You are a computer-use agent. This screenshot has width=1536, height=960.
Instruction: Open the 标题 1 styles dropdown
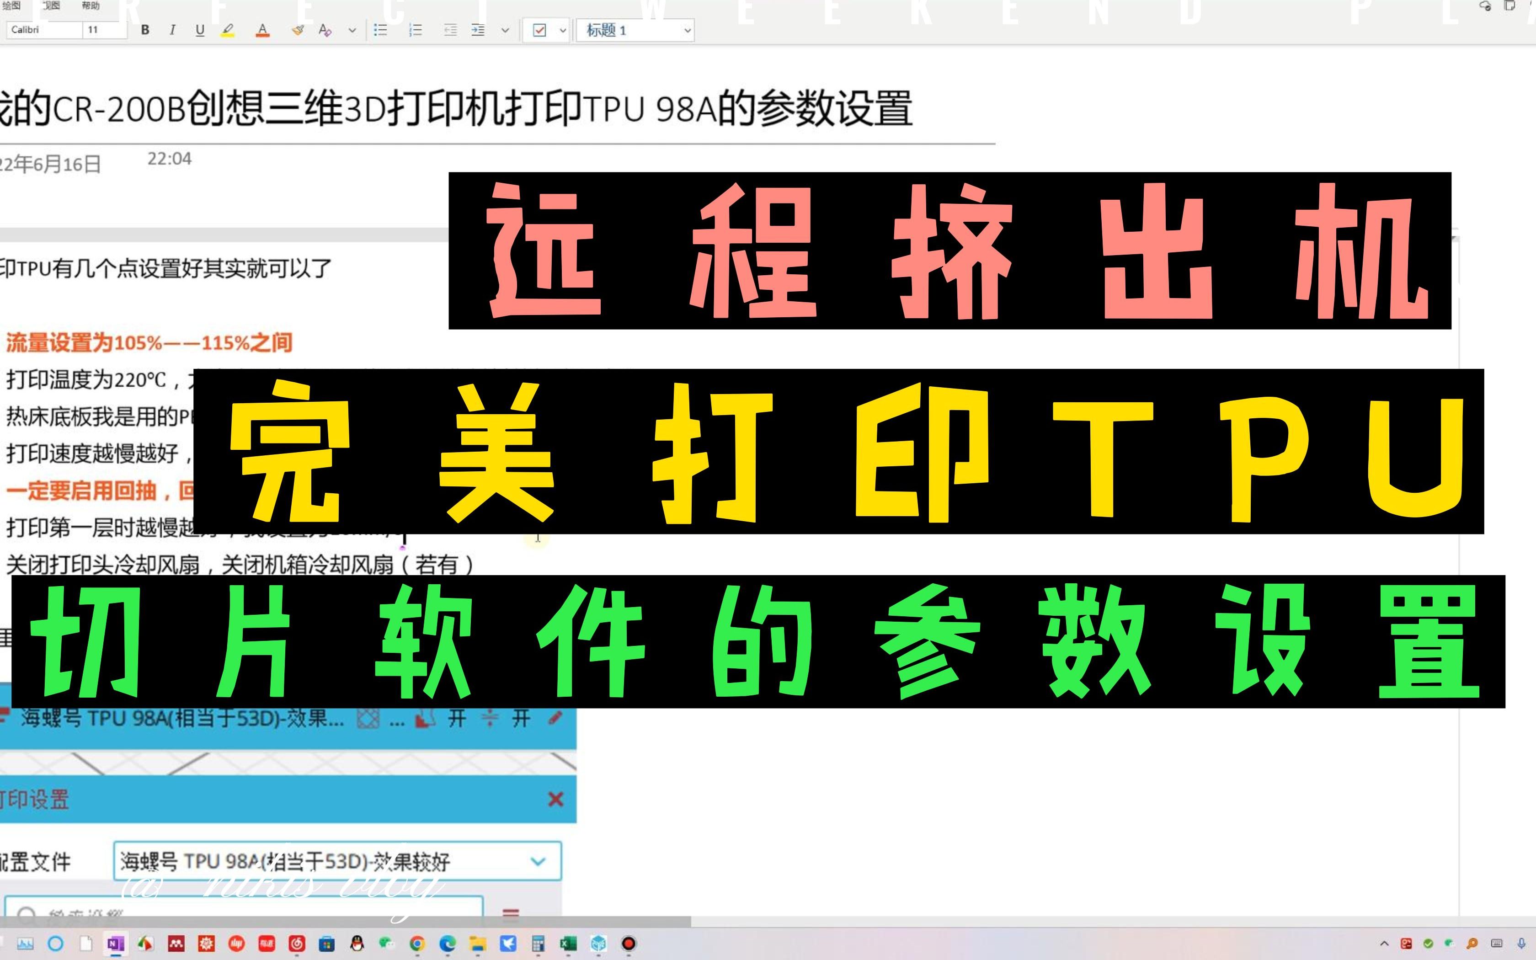[x=635, y=30]
